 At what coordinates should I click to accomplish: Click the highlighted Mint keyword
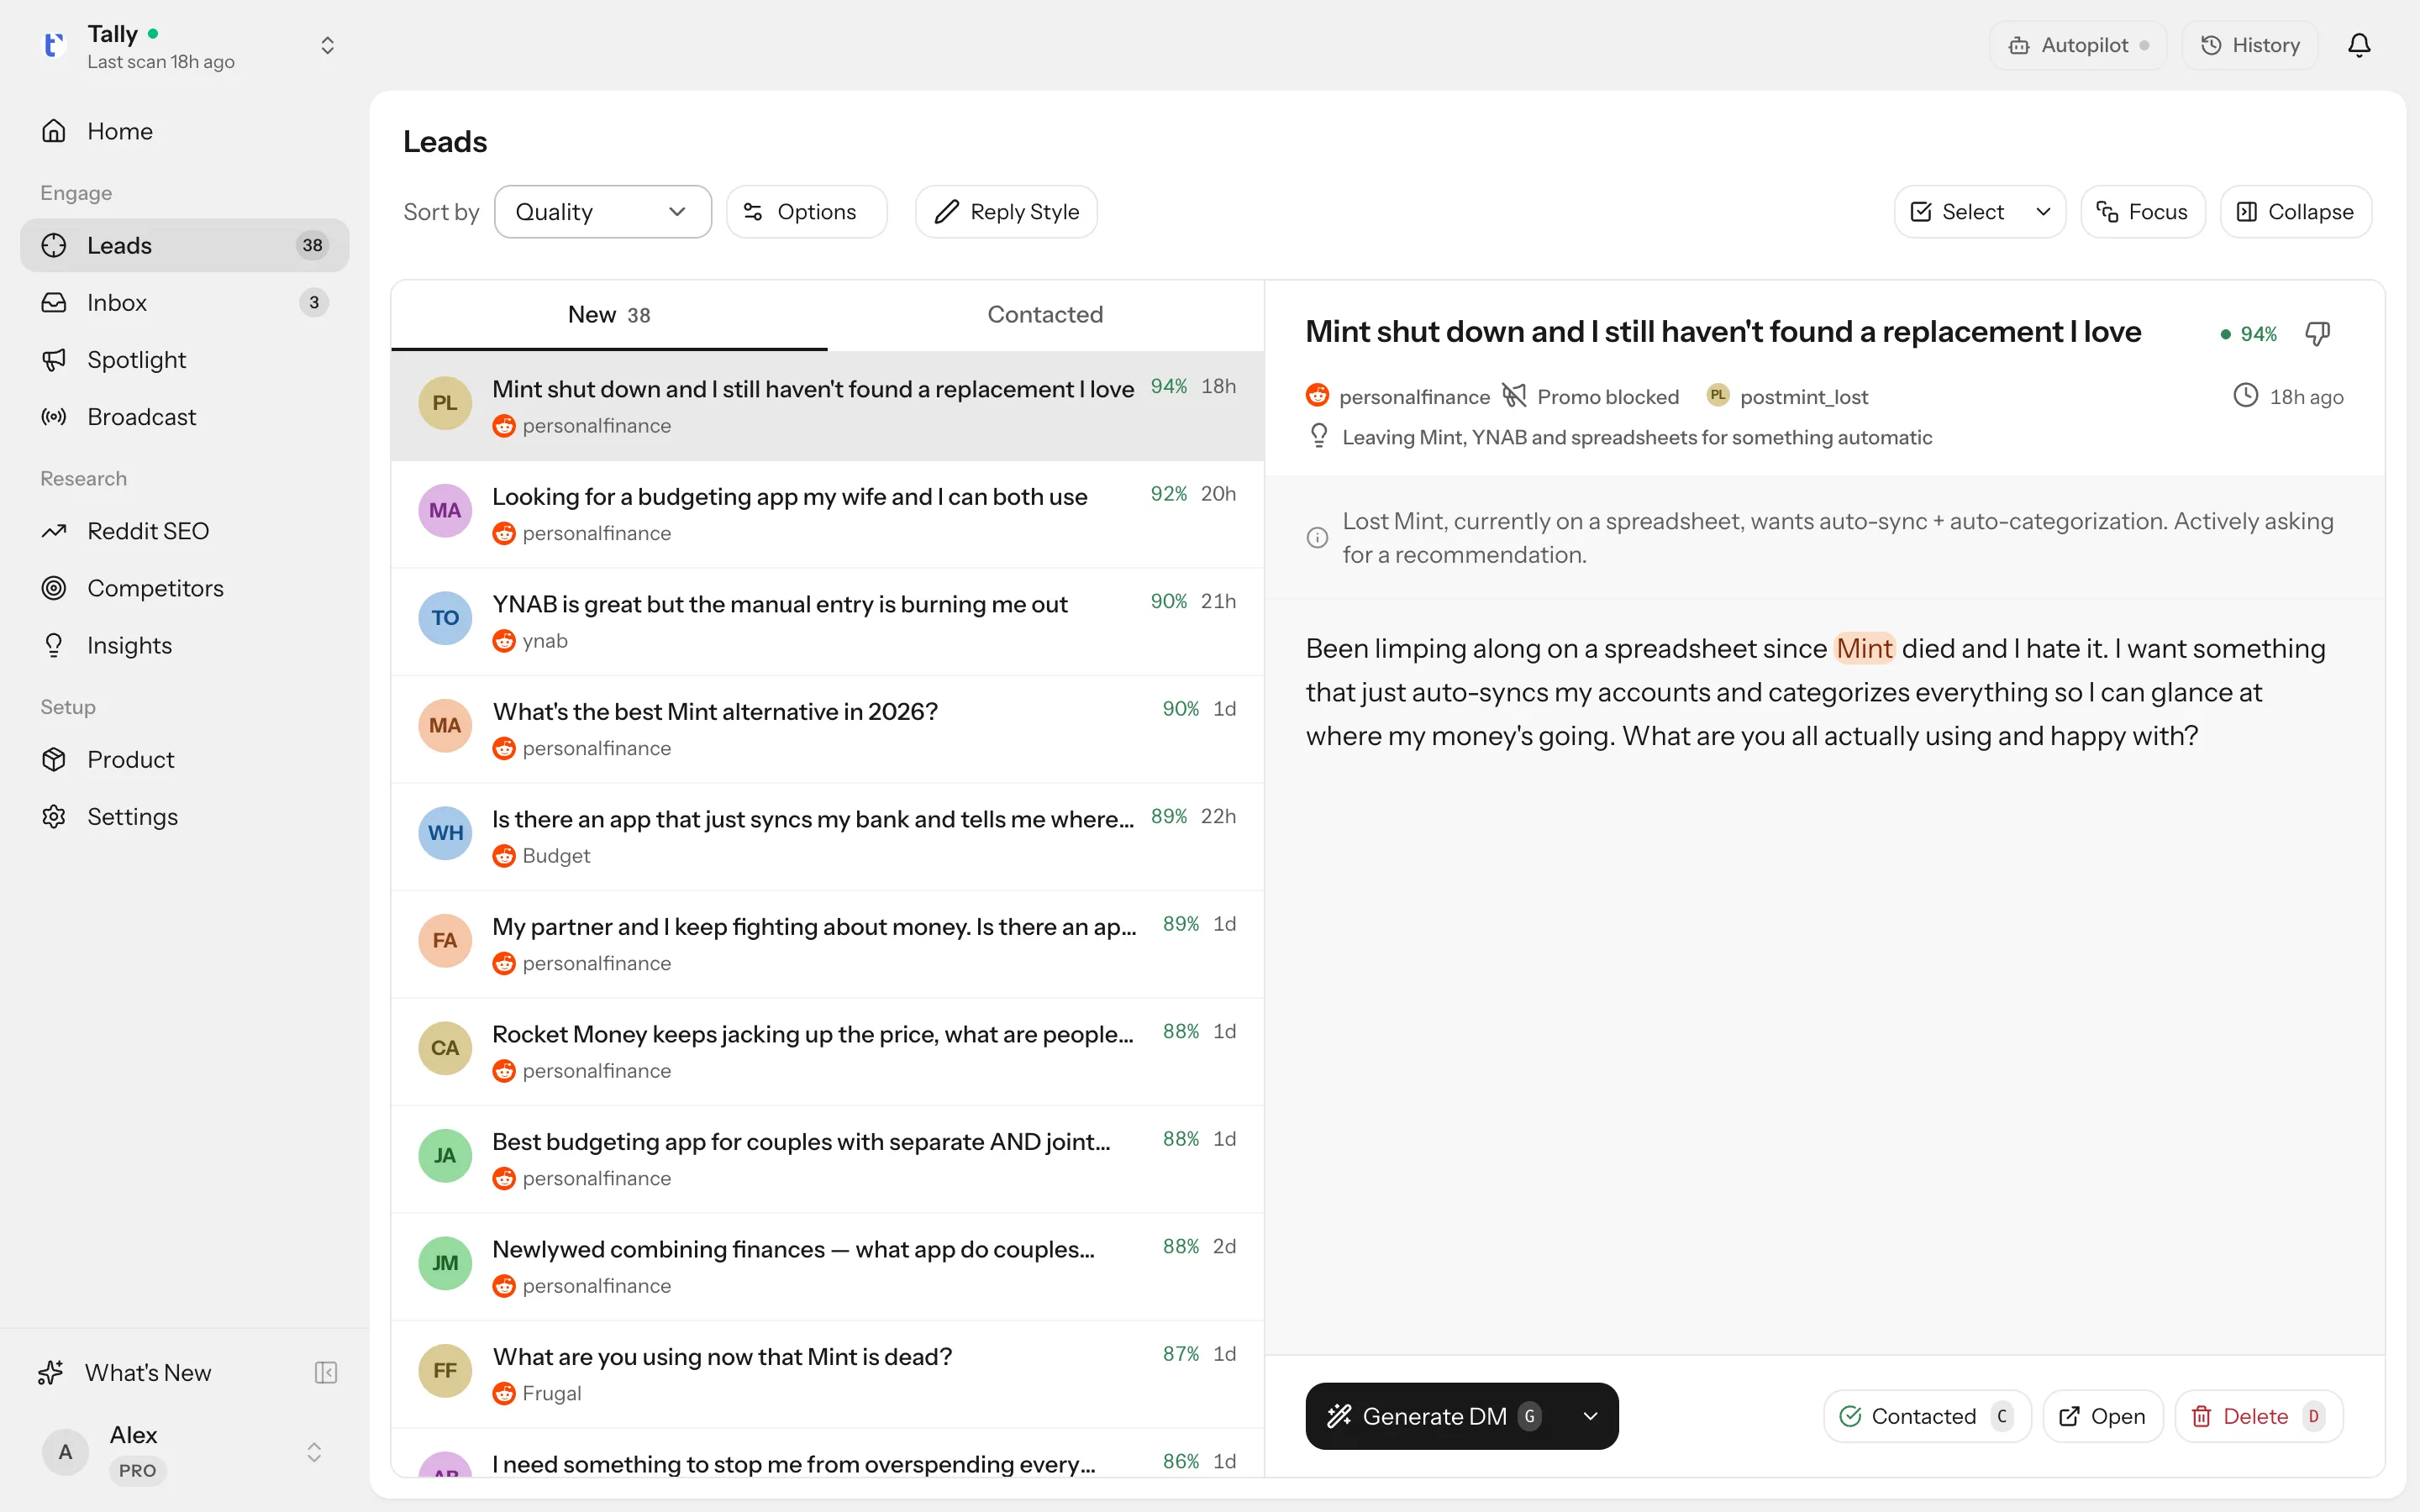pos(1864,649)
